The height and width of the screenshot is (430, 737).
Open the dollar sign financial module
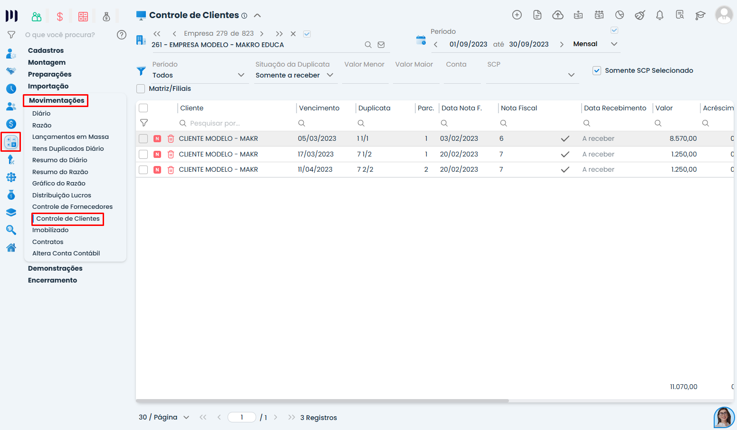pos(60,17)
